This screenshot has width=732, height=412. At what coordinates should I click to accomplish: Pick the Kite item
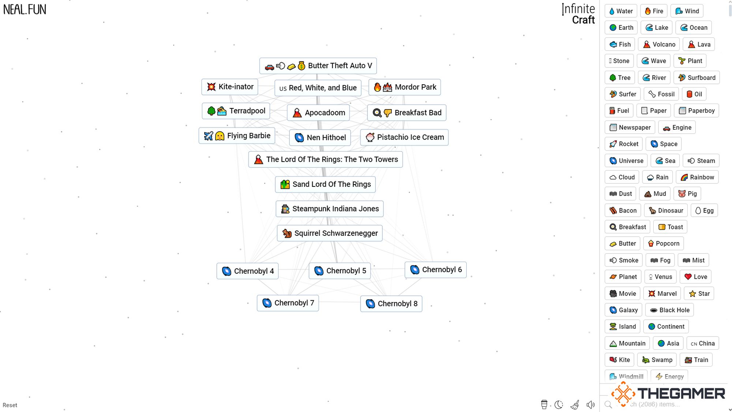pos(619,360)
